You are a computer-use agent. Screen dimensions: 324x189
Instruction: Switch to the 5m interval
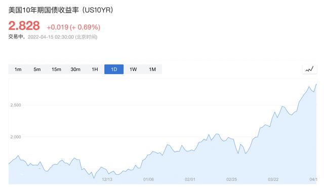(37, 69)
